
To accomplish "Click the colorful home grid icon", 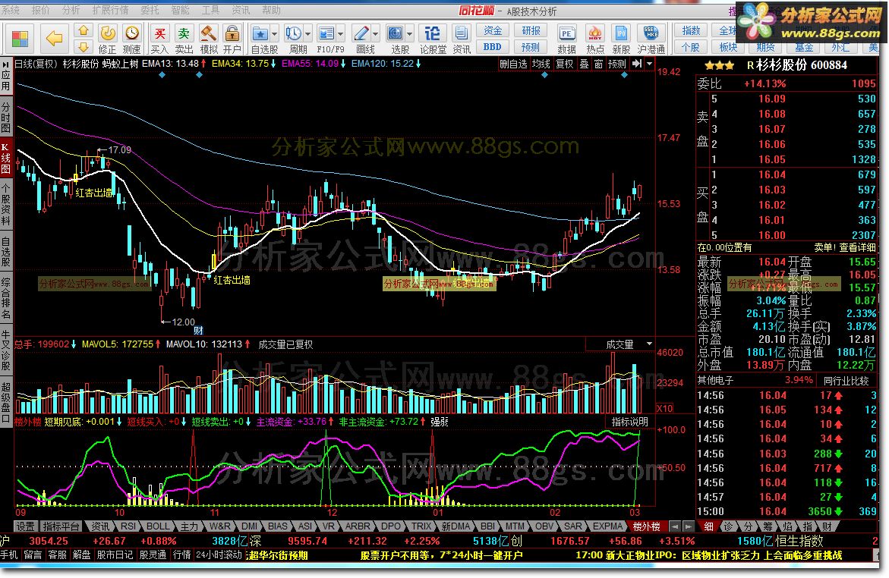I will 20,39.
